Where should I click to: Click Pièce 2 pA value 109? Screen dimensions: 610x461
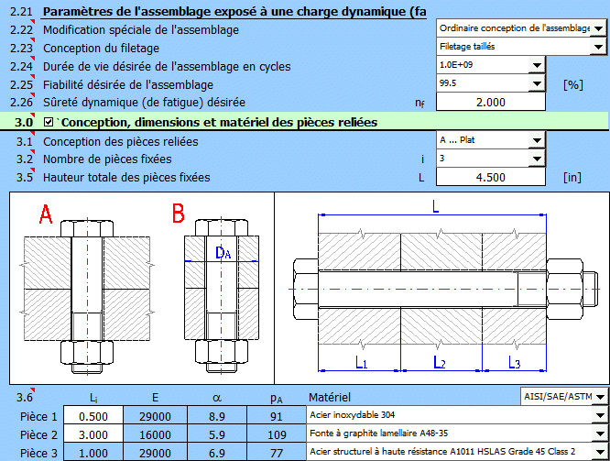277,434
